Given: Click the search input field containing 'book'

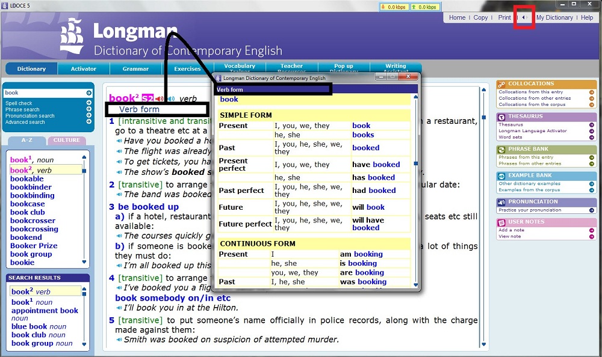Looking at the screenshot, I should 43,93.
